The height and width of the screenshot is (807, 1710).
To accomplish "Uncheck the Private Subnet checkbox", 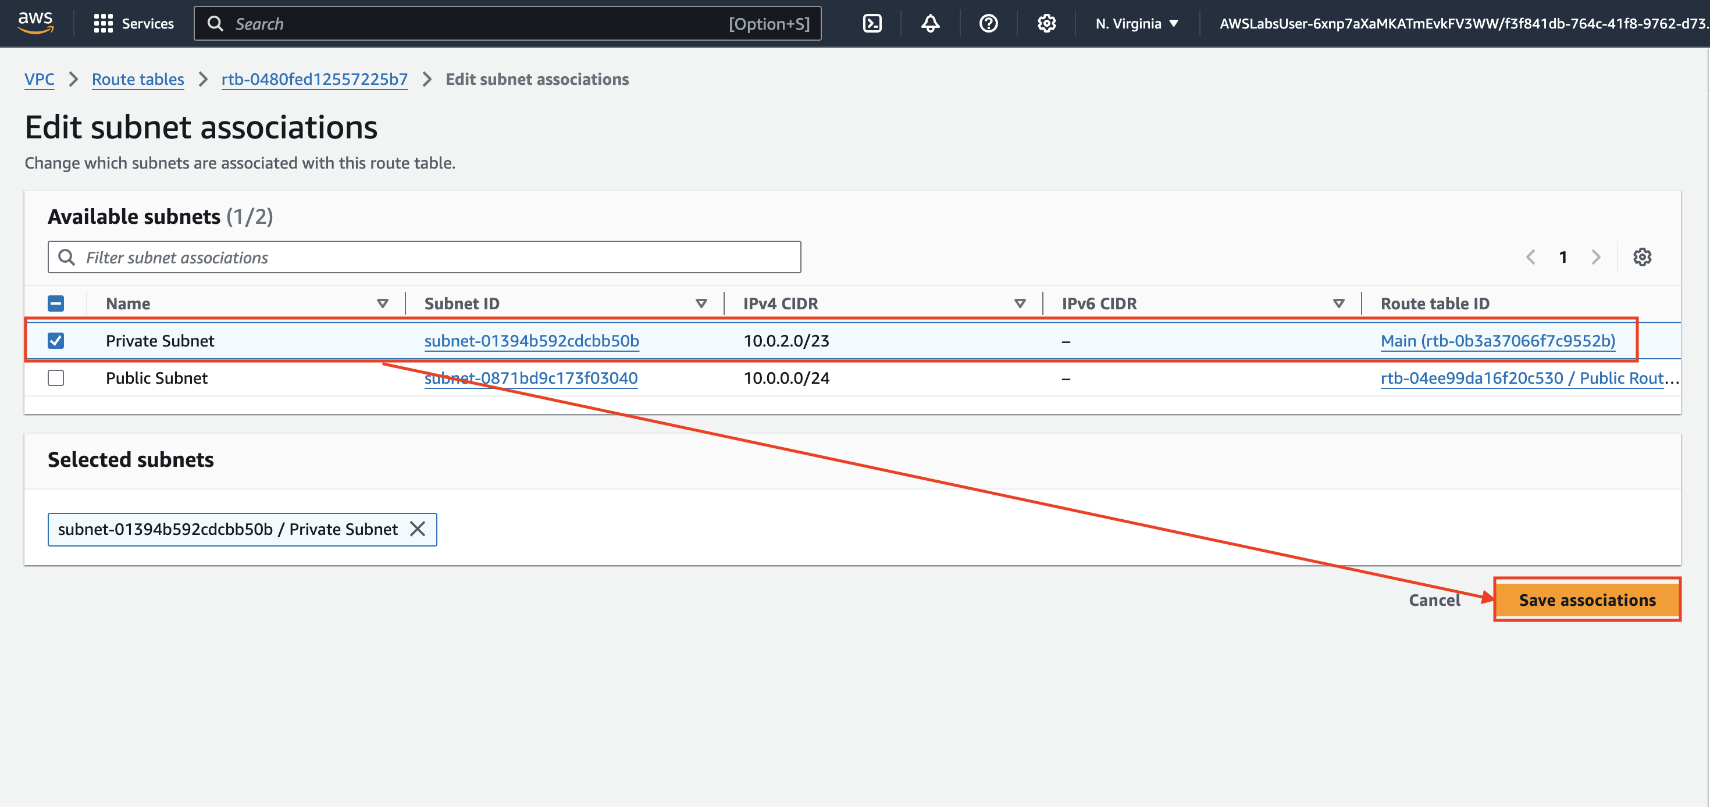I will (56, 341).
